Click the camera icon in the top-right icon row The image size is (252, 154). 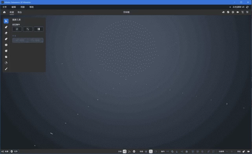coord(238,12)
